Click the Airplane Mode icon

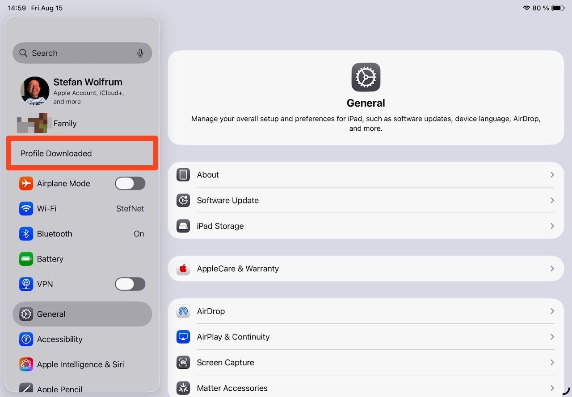pos(26,183)
